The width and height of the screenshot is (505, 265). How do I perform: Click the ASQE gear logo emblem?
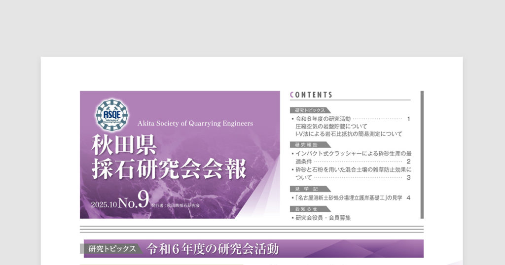111,115
